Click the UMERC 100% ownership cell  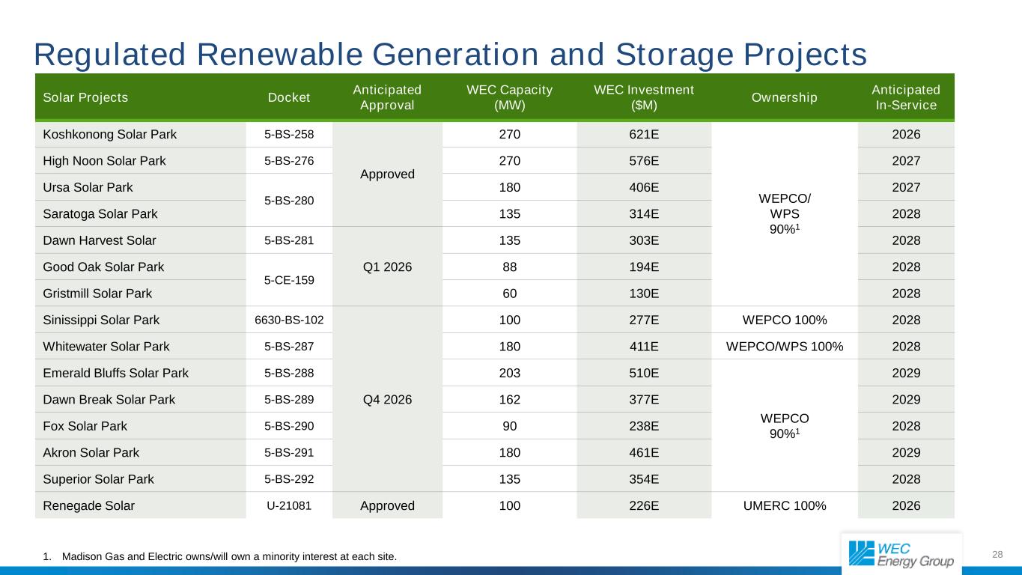pos(784,505)
